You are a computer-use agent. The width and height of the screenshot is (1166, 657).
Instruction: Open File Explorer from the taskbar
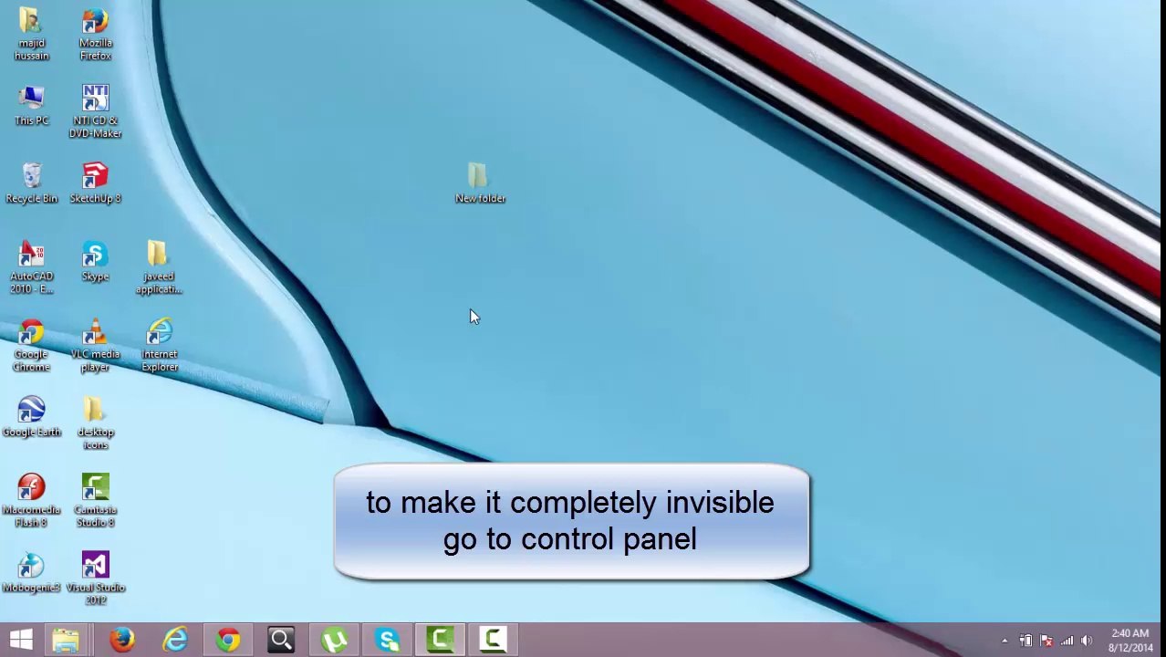click(x=66, y=640)
